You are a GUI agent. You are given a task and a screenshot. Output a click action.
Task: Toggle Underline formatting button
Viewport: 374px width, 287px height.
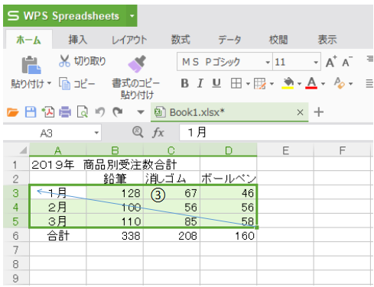click(x=216, y=83)
